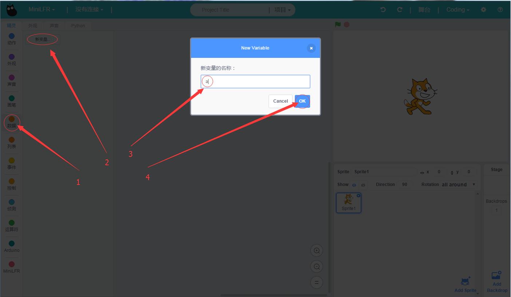This screenshot has height=297, width=511.
Task: Select the 数据 block category
Action: point(12,122)
